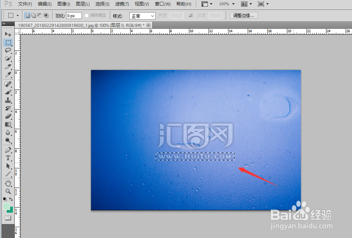Select the Eyedropper tool
The width and height of the screenshot is (352, 238).
click(8, 75)
